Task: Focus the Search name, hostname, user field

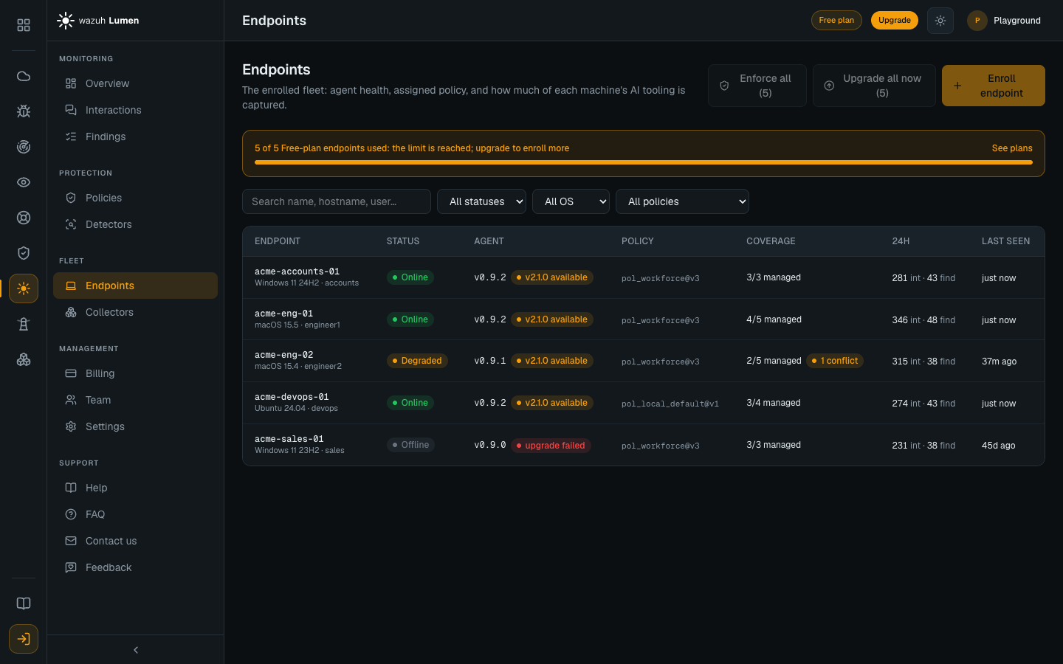Action: click(337, 201)
